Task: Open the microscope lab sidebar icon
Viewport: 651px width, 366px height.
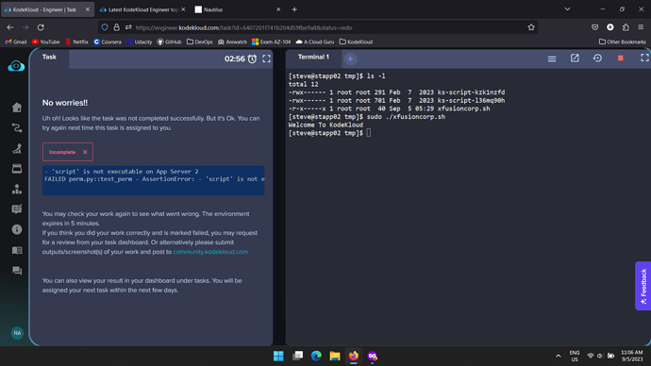Action: pyautogui.click(x=17, y=148)
